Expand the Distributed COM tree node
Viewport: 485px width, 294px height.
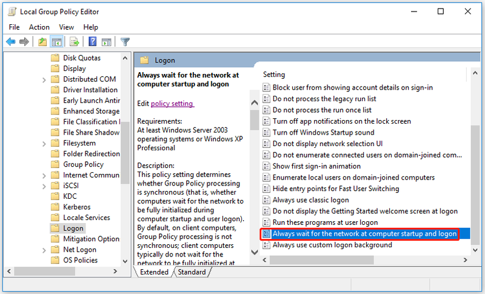(x=44, y=80)
